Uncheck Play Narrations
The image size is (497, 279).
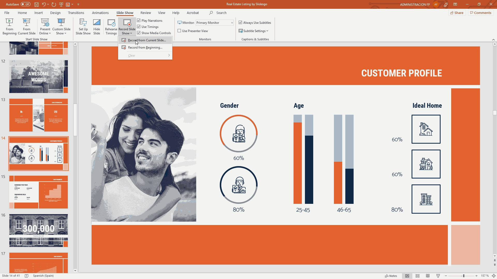(x=139, y=20)
